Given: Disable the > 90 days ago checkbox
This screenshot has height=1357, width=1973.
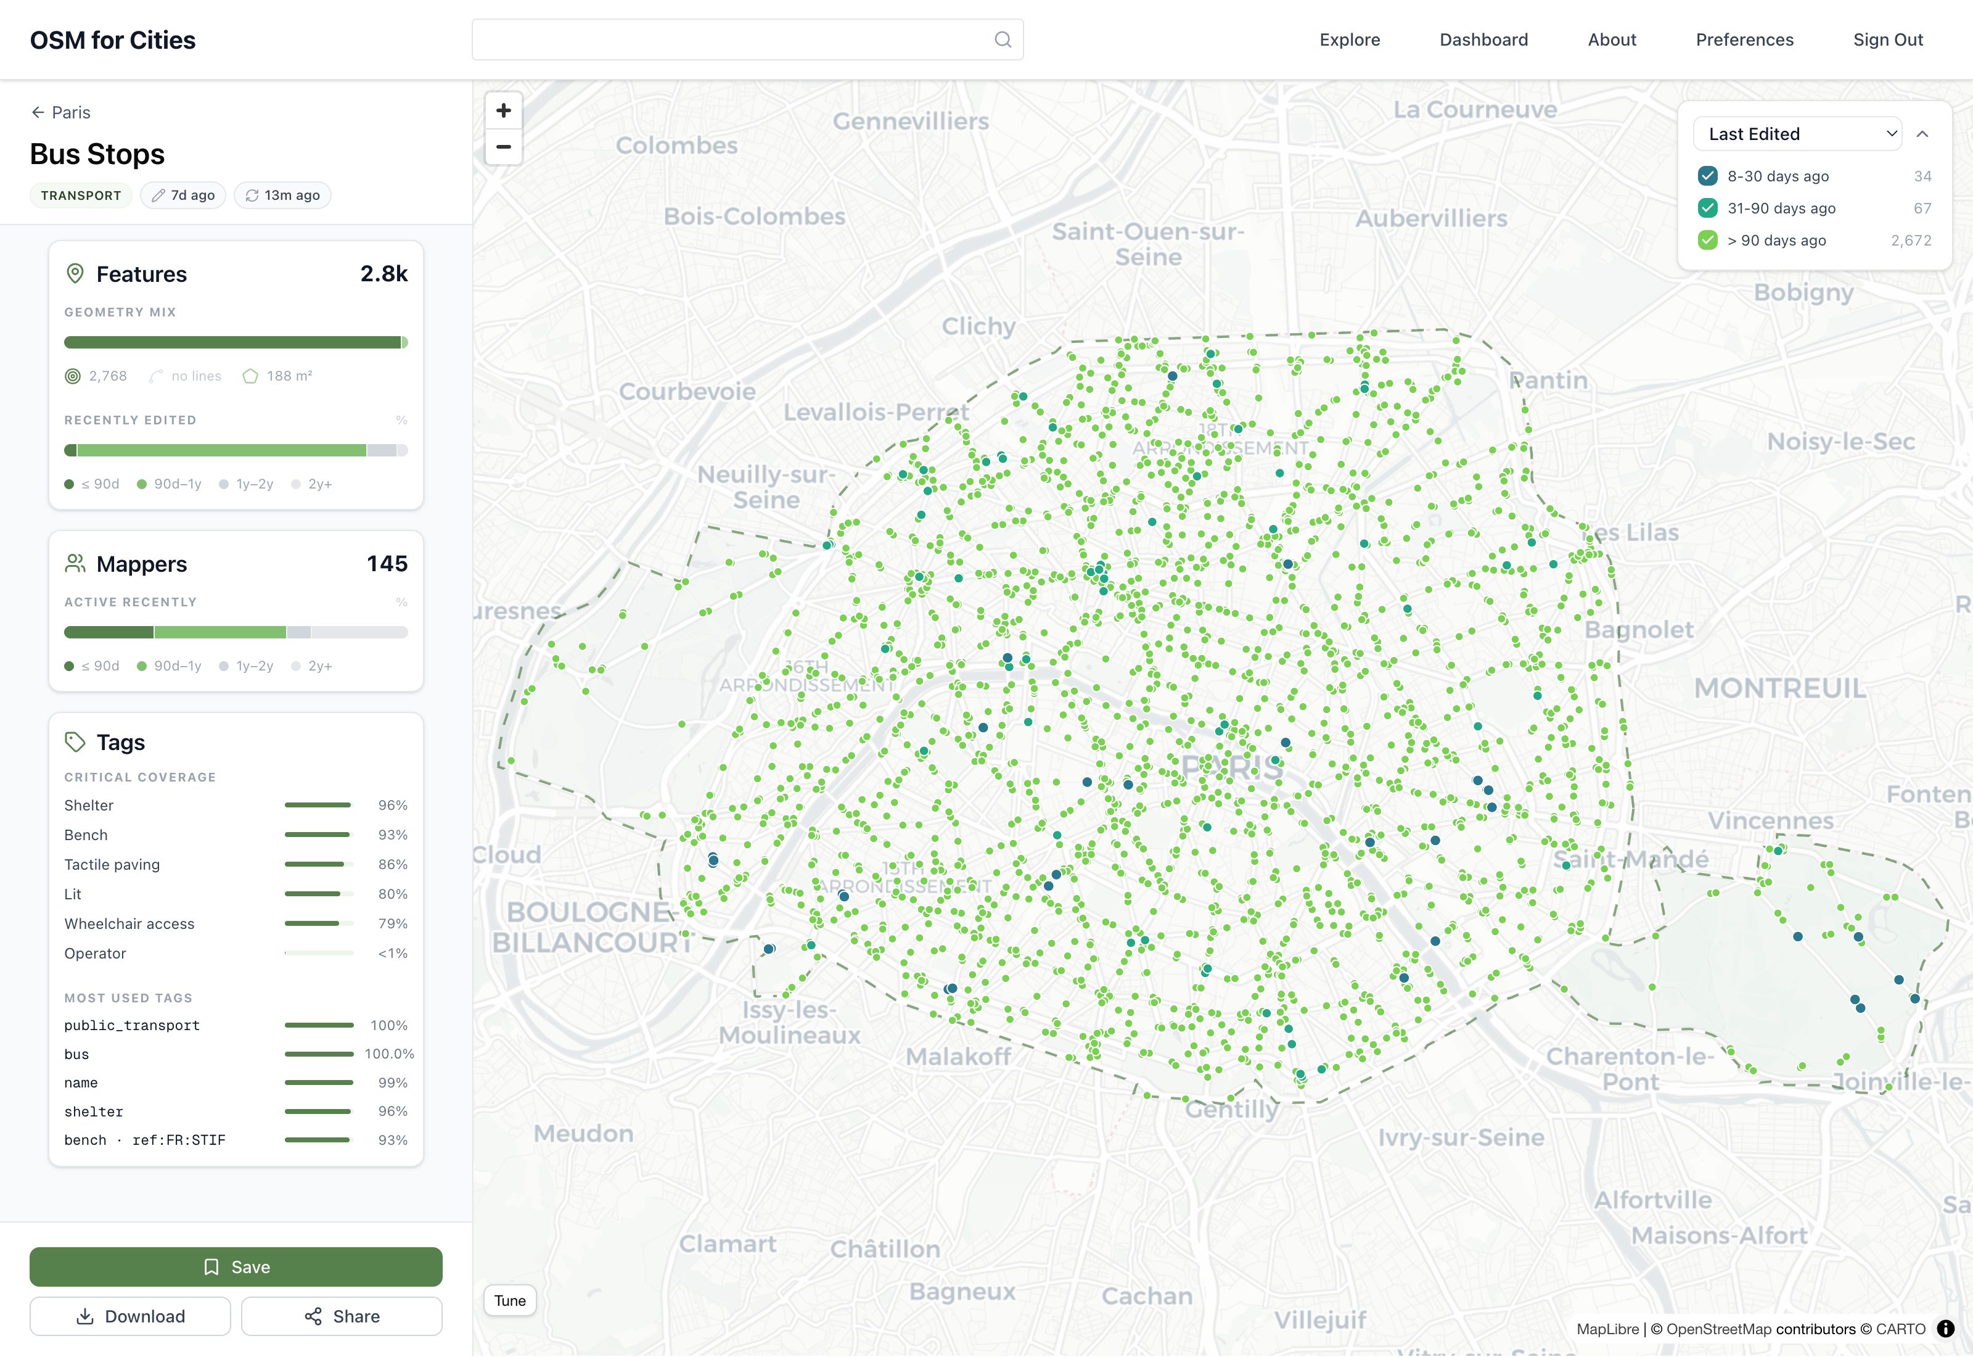Looking at the screenshot, I should pyautogui.click(x=1707, y=241).
